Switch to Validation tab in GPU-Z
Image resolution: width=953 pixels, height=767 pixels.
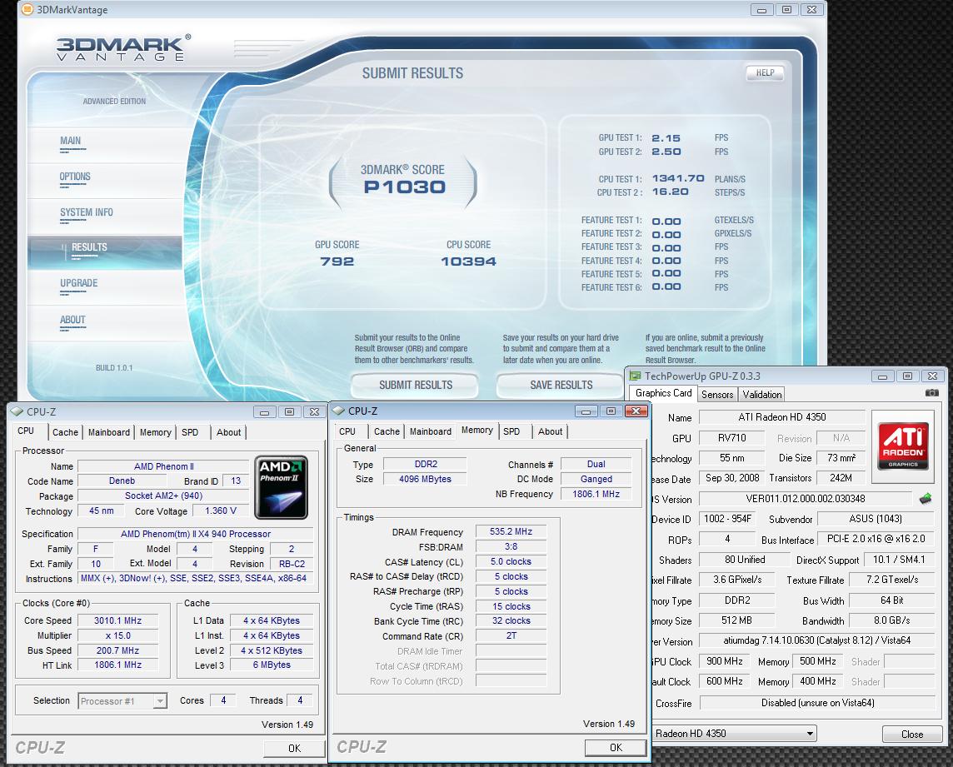pos(762,395)
